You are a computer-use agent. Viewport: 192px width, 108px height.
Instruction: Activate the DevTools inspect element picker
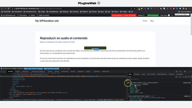point(2,71)
